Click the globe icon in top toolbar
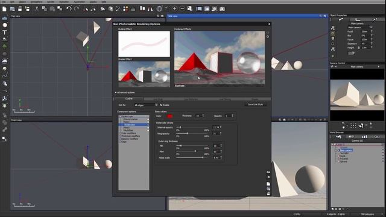386x217 pixels. click(159, 9)
